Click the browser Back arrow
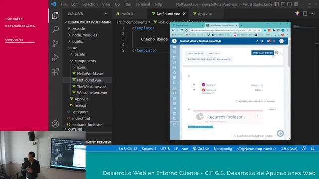This screenshot has width=319, height=179. tap(173, 30)
